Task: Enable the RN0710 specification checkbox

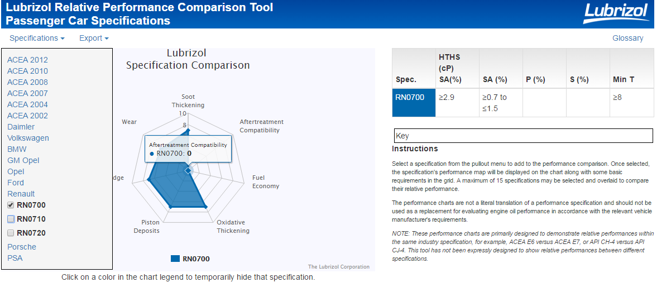Action: coord(11,219)
